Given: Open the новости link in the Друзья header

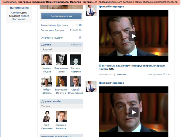Looking at the screenshot, I should coord(76,45).
